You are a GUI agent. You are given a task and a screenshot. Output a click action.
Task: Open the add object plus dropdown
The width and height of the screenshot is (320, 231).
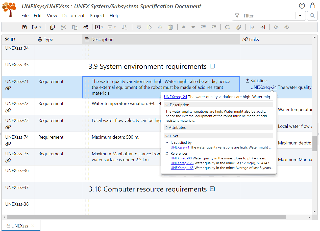99,27
